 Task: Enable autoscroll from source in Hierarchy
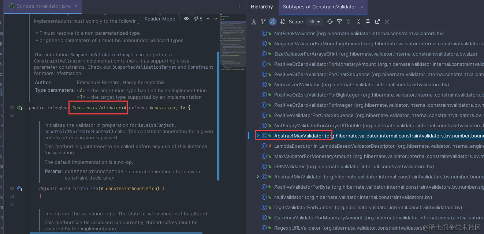tap(339, 22)
